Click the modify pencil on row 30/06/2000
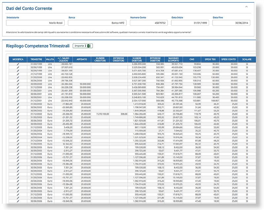The image size is (264, 210). tap(18, 81)
